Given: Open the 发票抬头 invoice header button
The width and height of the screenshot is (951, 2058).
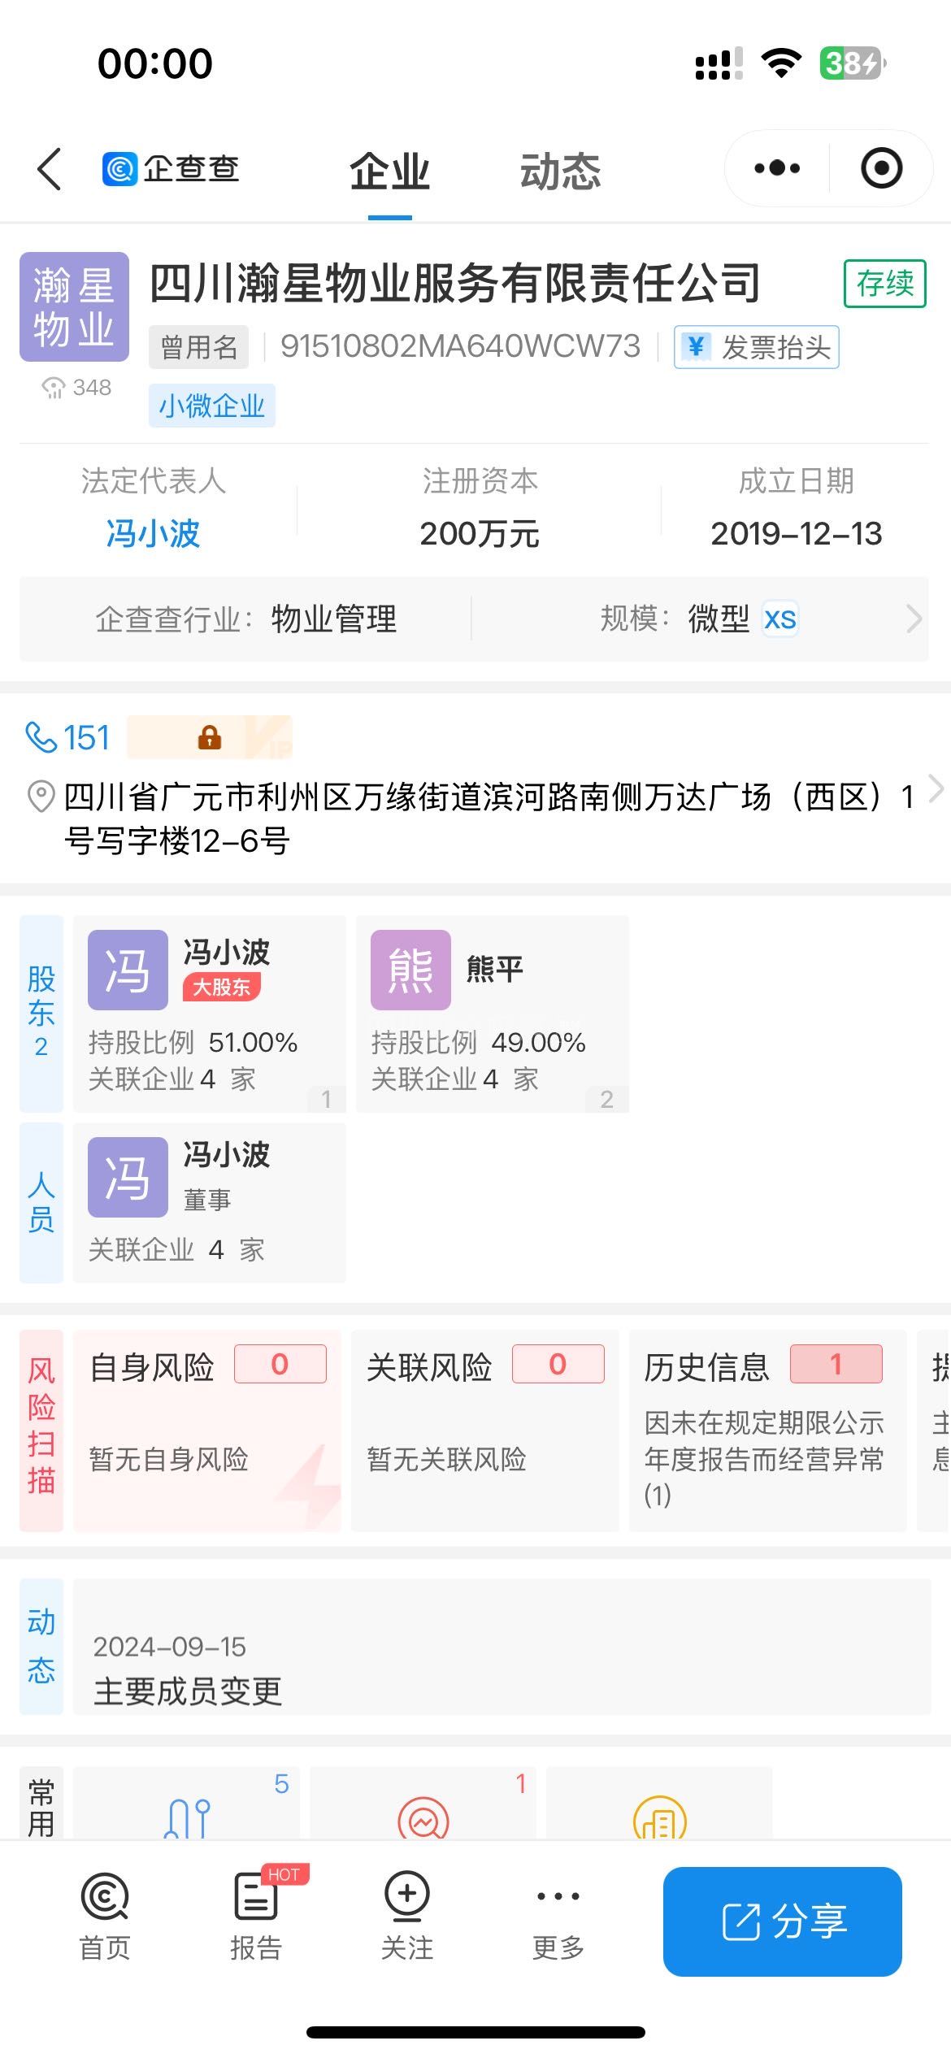Looking at the screenshot, I should click(757, 348).
